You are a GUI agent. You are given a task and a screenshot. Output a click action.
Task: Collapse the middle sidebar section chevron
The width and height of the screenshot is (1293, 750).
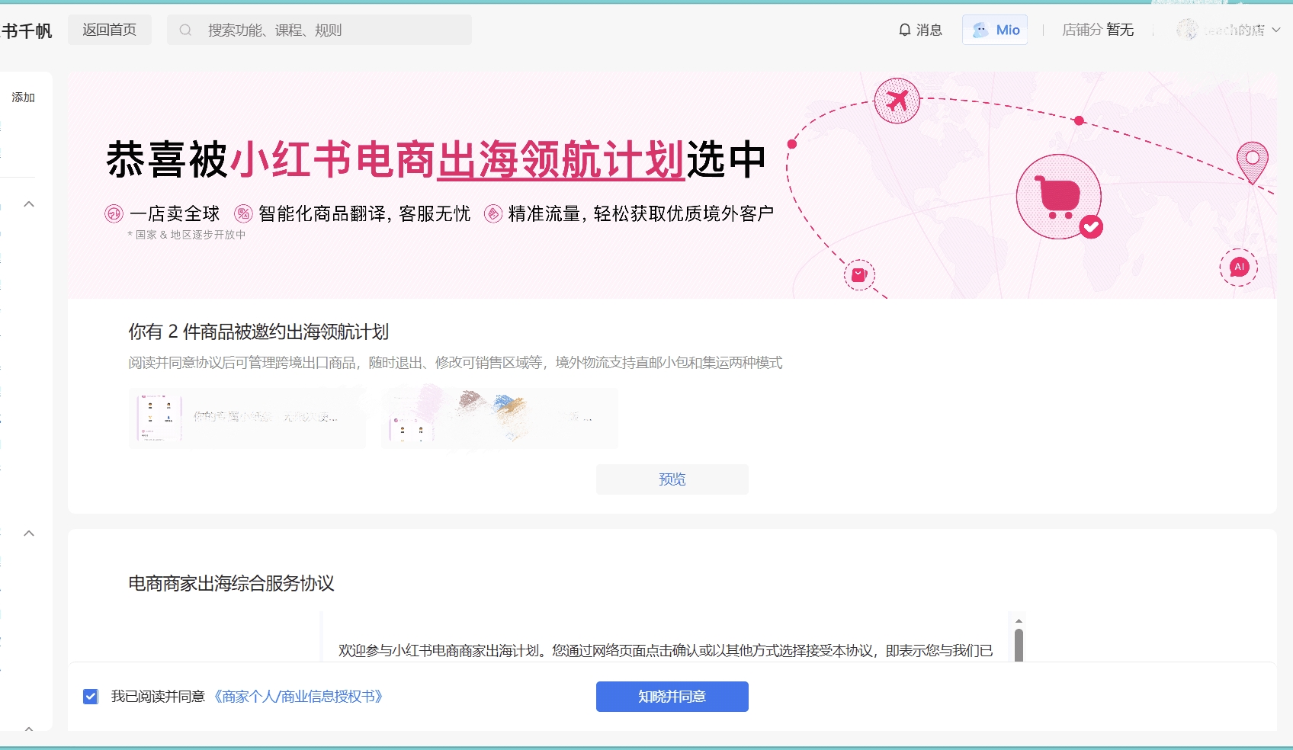pyautogui.click(x=29, y=534)
